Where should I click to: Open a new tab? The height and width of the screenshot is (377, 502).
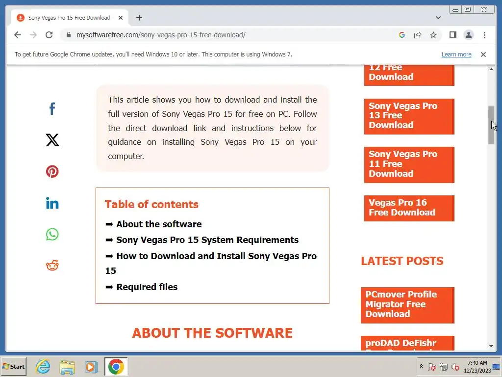(x=139, y=18)
